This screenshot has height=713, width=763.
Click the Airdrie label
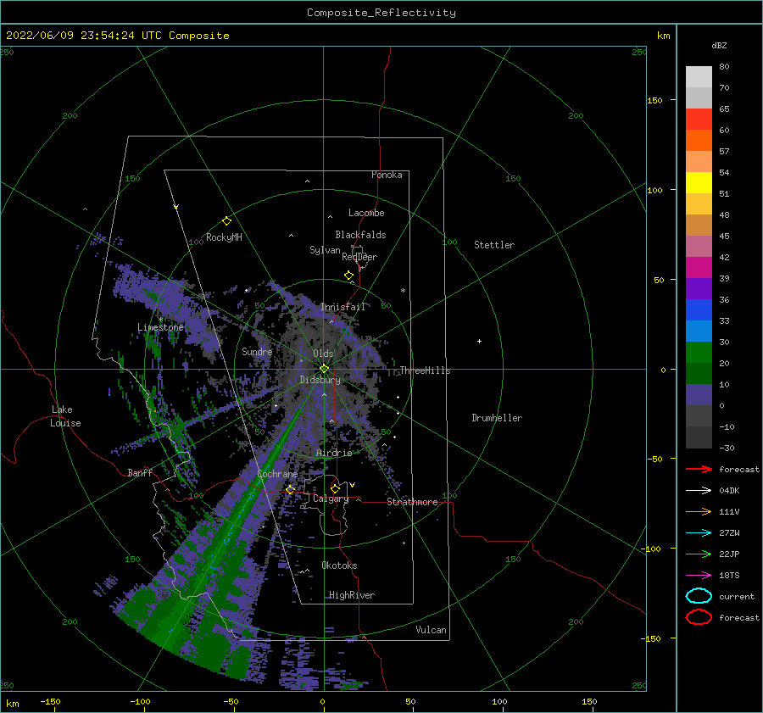(334, 453)
